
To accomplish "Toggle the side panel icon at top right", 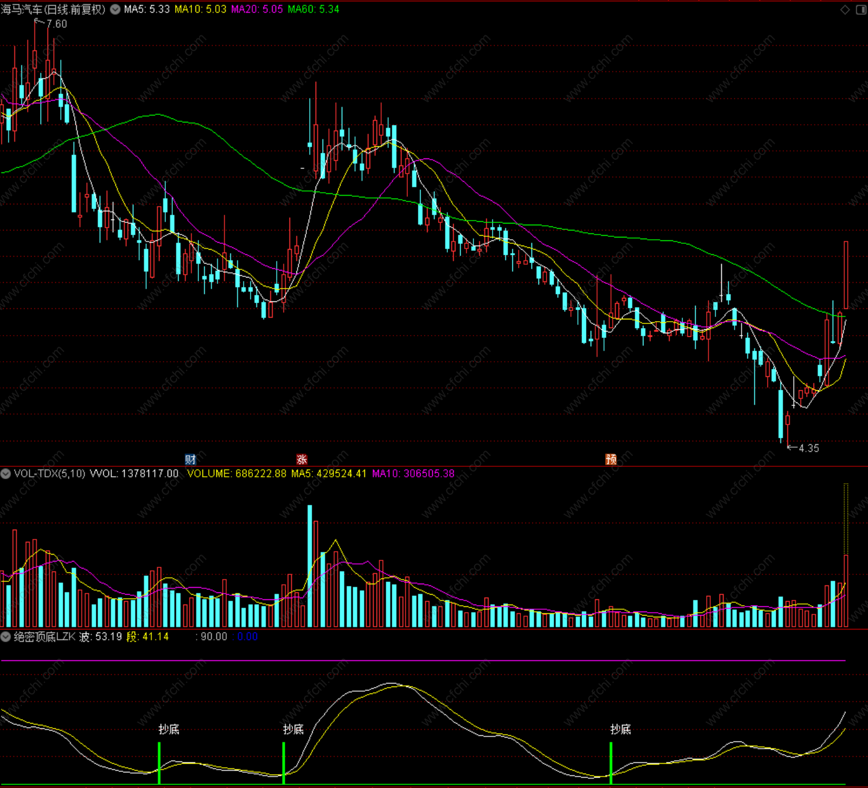I will click(861, 9).
